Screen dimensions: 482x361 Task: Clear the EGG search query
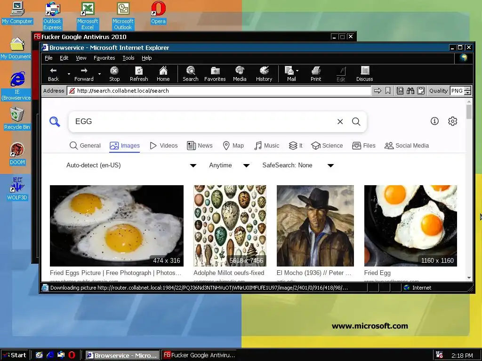(x=340, y=122)
